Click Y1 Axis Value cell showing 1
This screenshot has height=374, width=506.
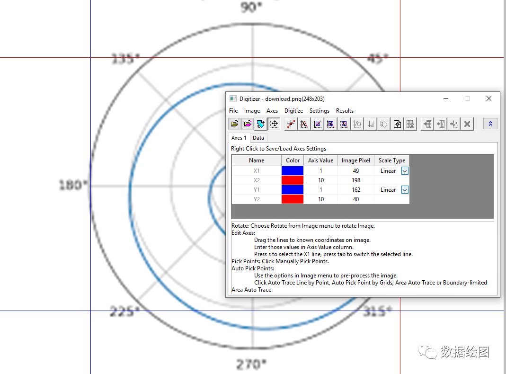pos(321,190)
